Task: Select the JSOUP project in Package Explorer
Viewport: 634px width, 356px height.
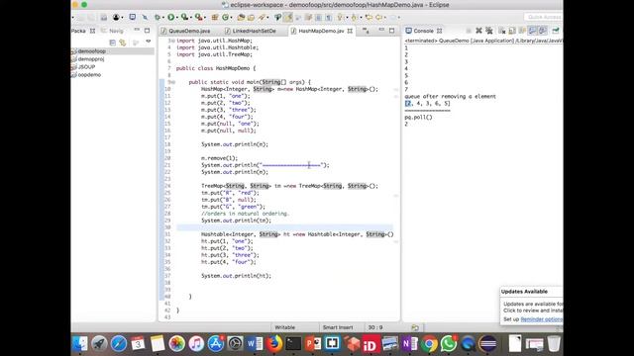Action: (x=86, y=67)
